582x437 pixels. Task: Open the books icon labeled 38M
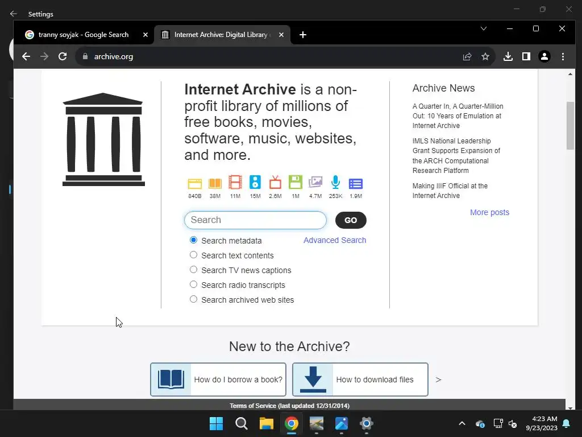[x=215, y=184]
